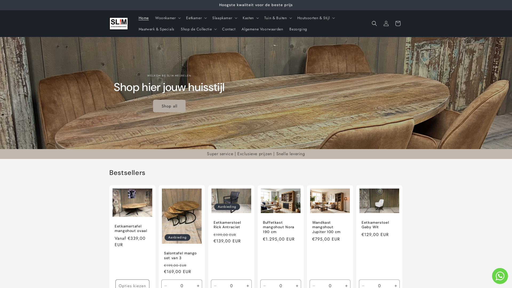The height and width of the screenshot is (288, 512).
Task: Increase quantity for Salontafel mango set
Action: tap(198, 286)
